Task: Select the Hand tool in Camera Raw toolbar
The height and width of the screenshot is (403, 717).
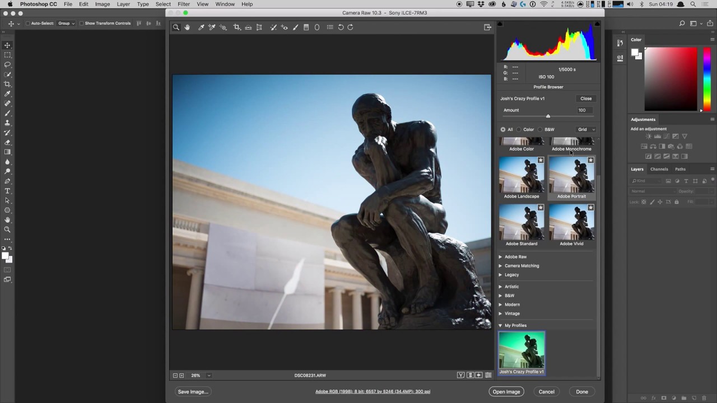Action: [187, 27]
